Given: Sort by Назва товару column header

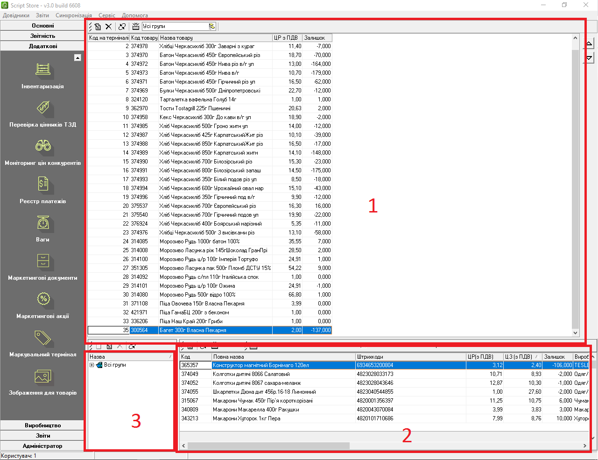Looking at the screenshot, I should tap(215, 38).
